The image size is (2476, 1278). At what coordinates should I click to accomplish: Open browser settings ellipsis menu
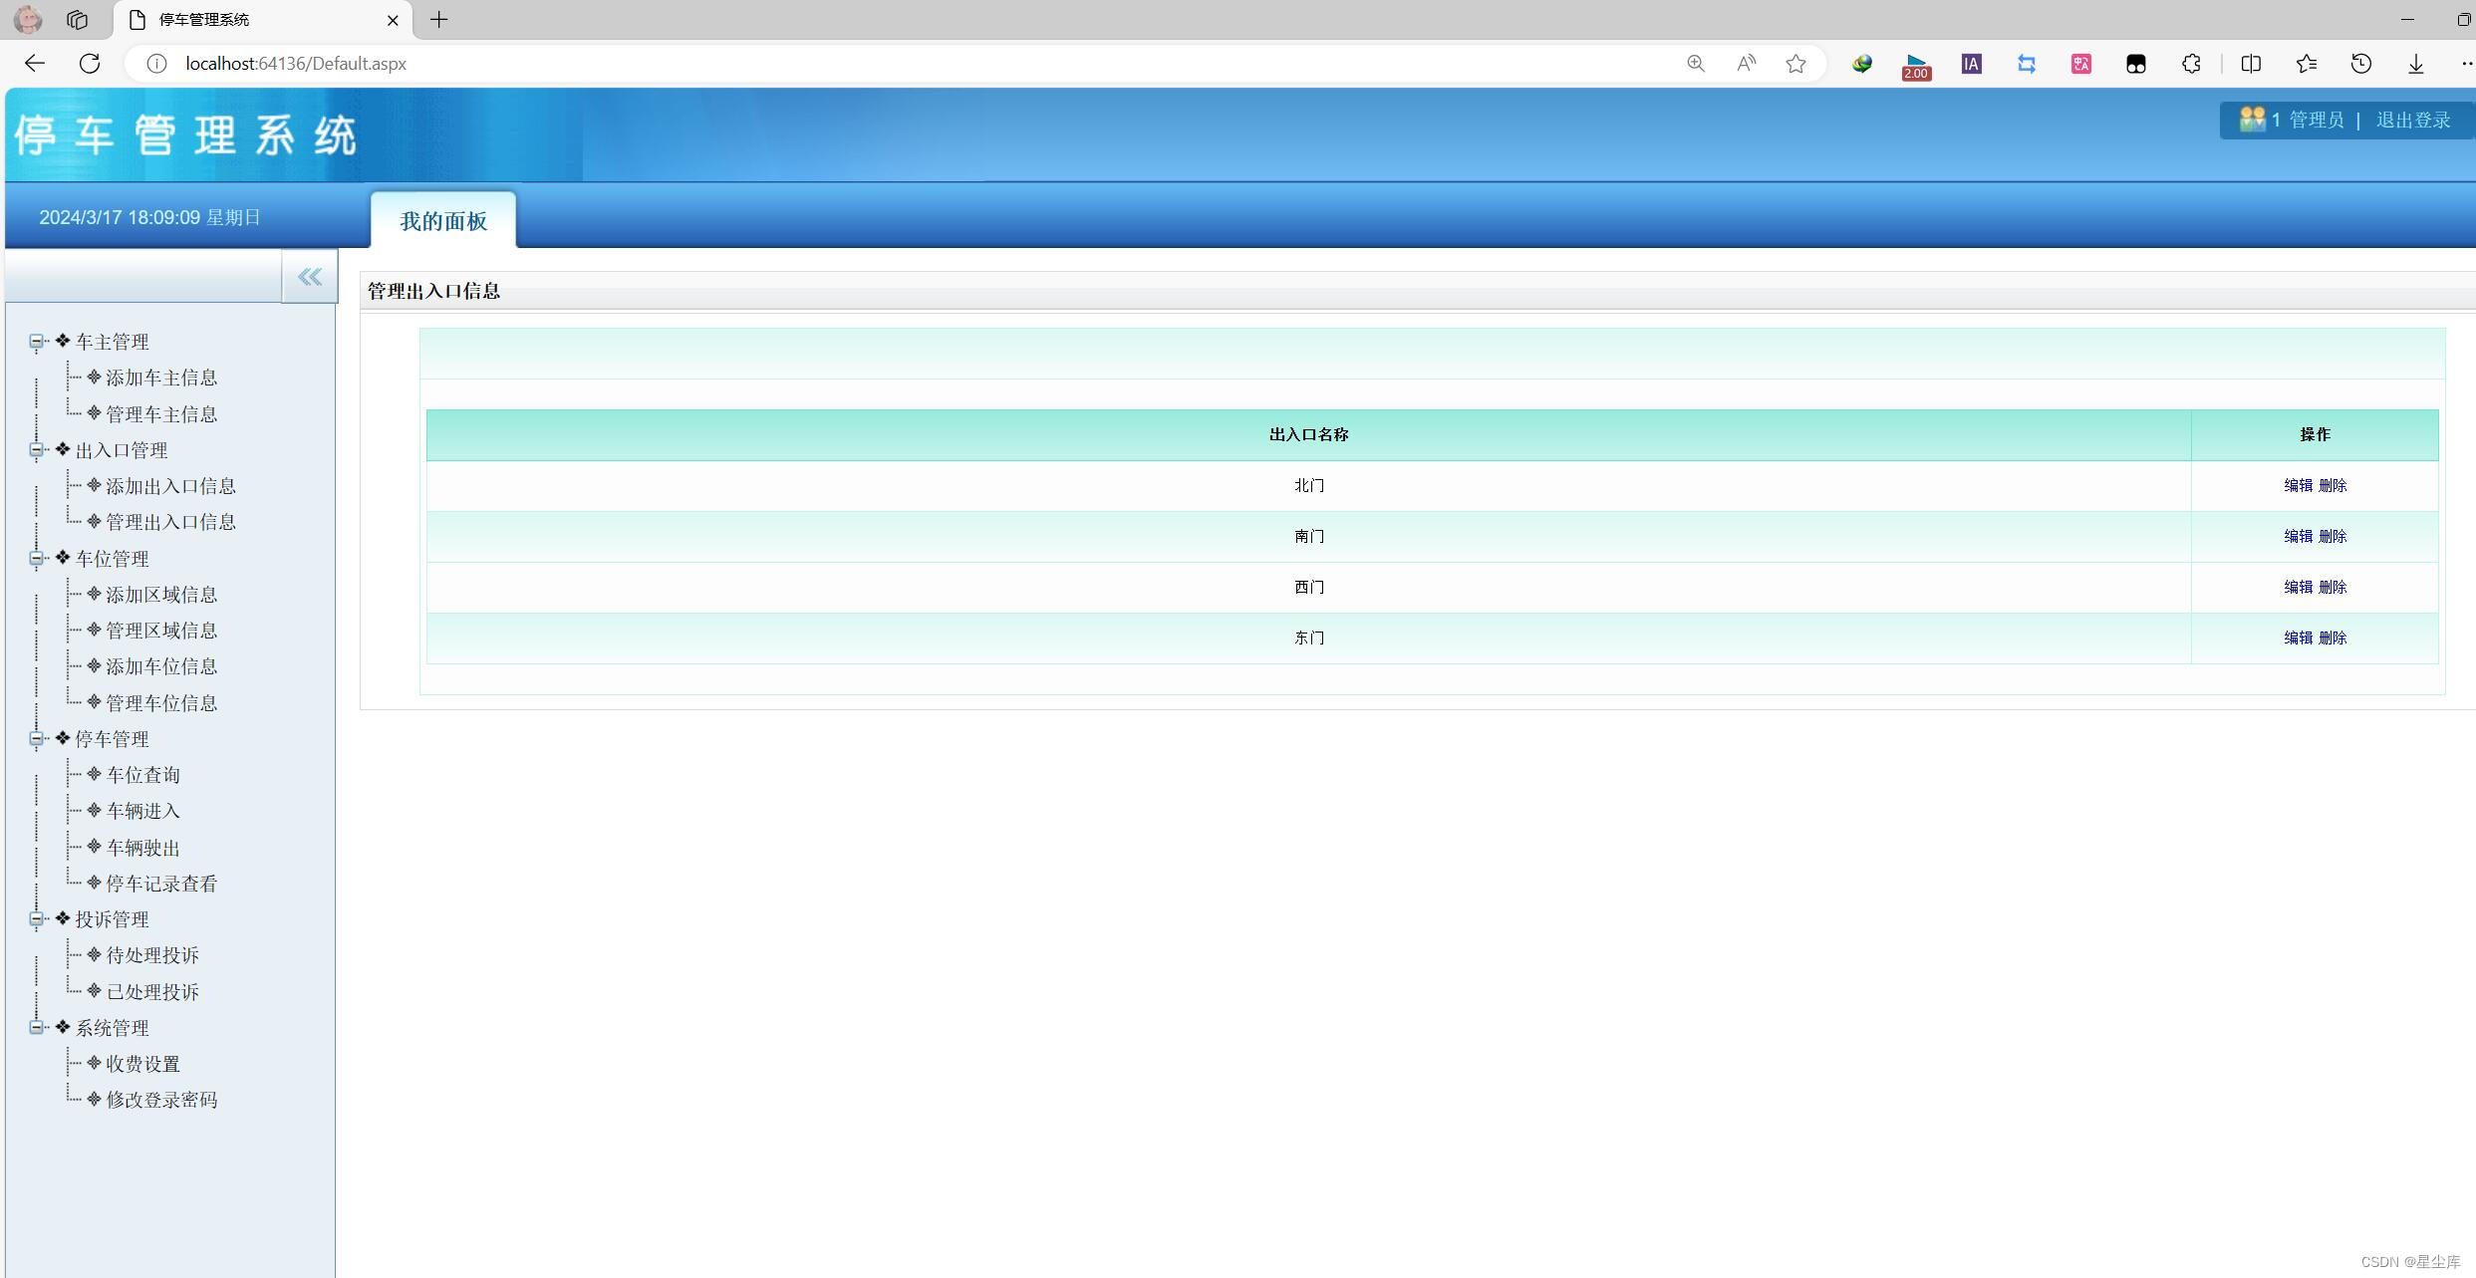(2465, 64)
